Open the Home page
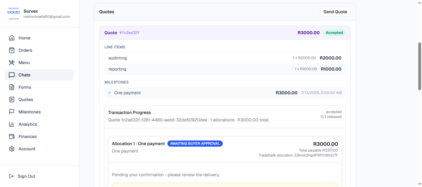The image size is (422, 187). click(39, 38)
